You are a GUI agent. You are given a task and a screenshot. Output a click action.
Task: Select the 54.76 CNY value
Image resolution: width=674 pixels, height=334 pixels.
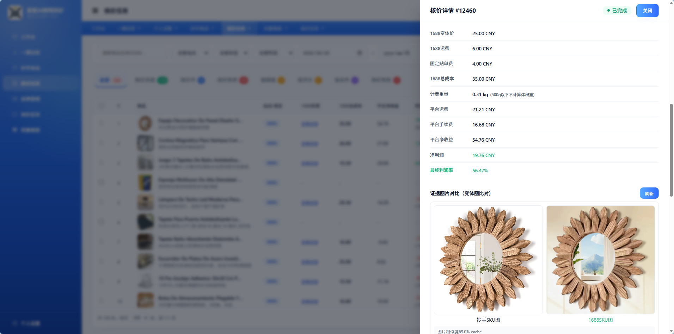click(x=484, y=140)
